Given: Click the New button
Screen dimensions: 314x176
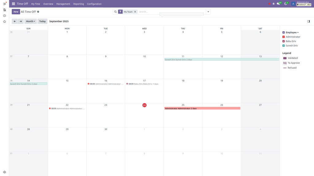Looking at the screenshot, I should [16, 12].
